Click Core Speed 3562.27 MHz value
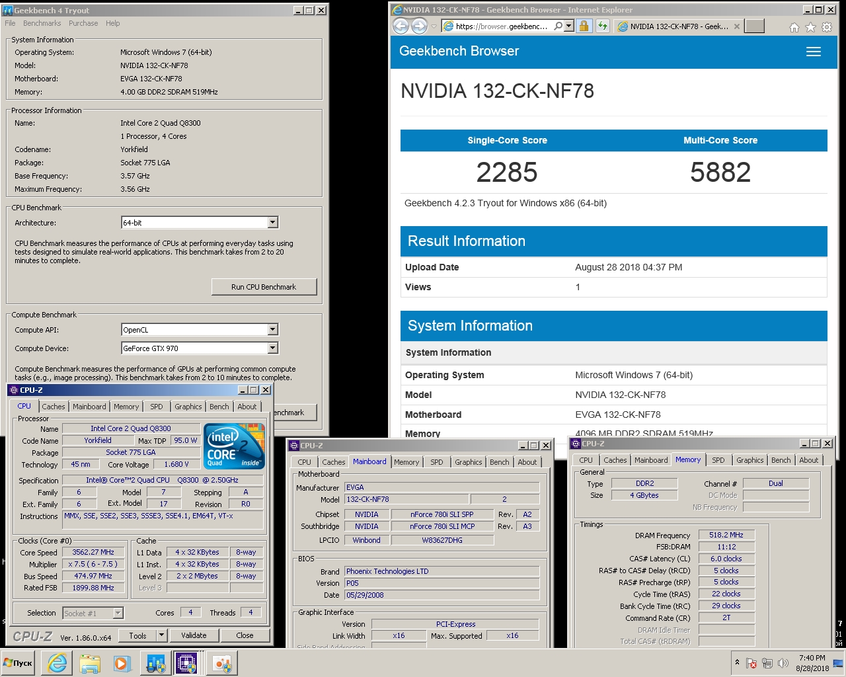The width and height of the screenshot is (846, 677). [x=93, y=552]
